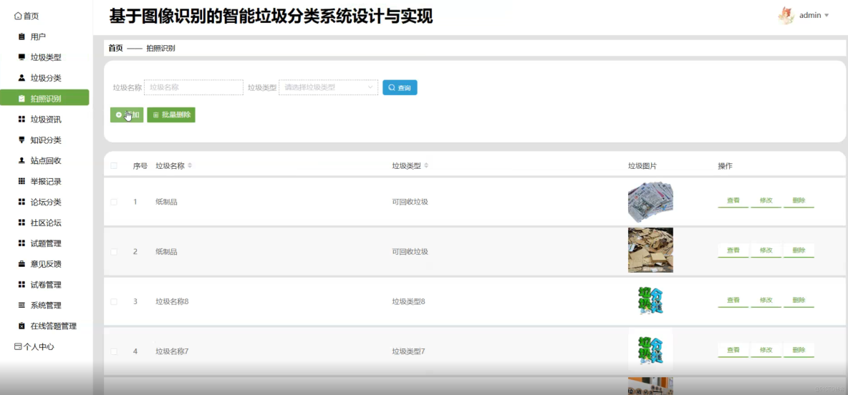Image resolution: width=848 pixels, height=395 pixels.
Task: Check the row 2 纸制品 checkbox
Action: pyautogui.click(x=114, y=252)
